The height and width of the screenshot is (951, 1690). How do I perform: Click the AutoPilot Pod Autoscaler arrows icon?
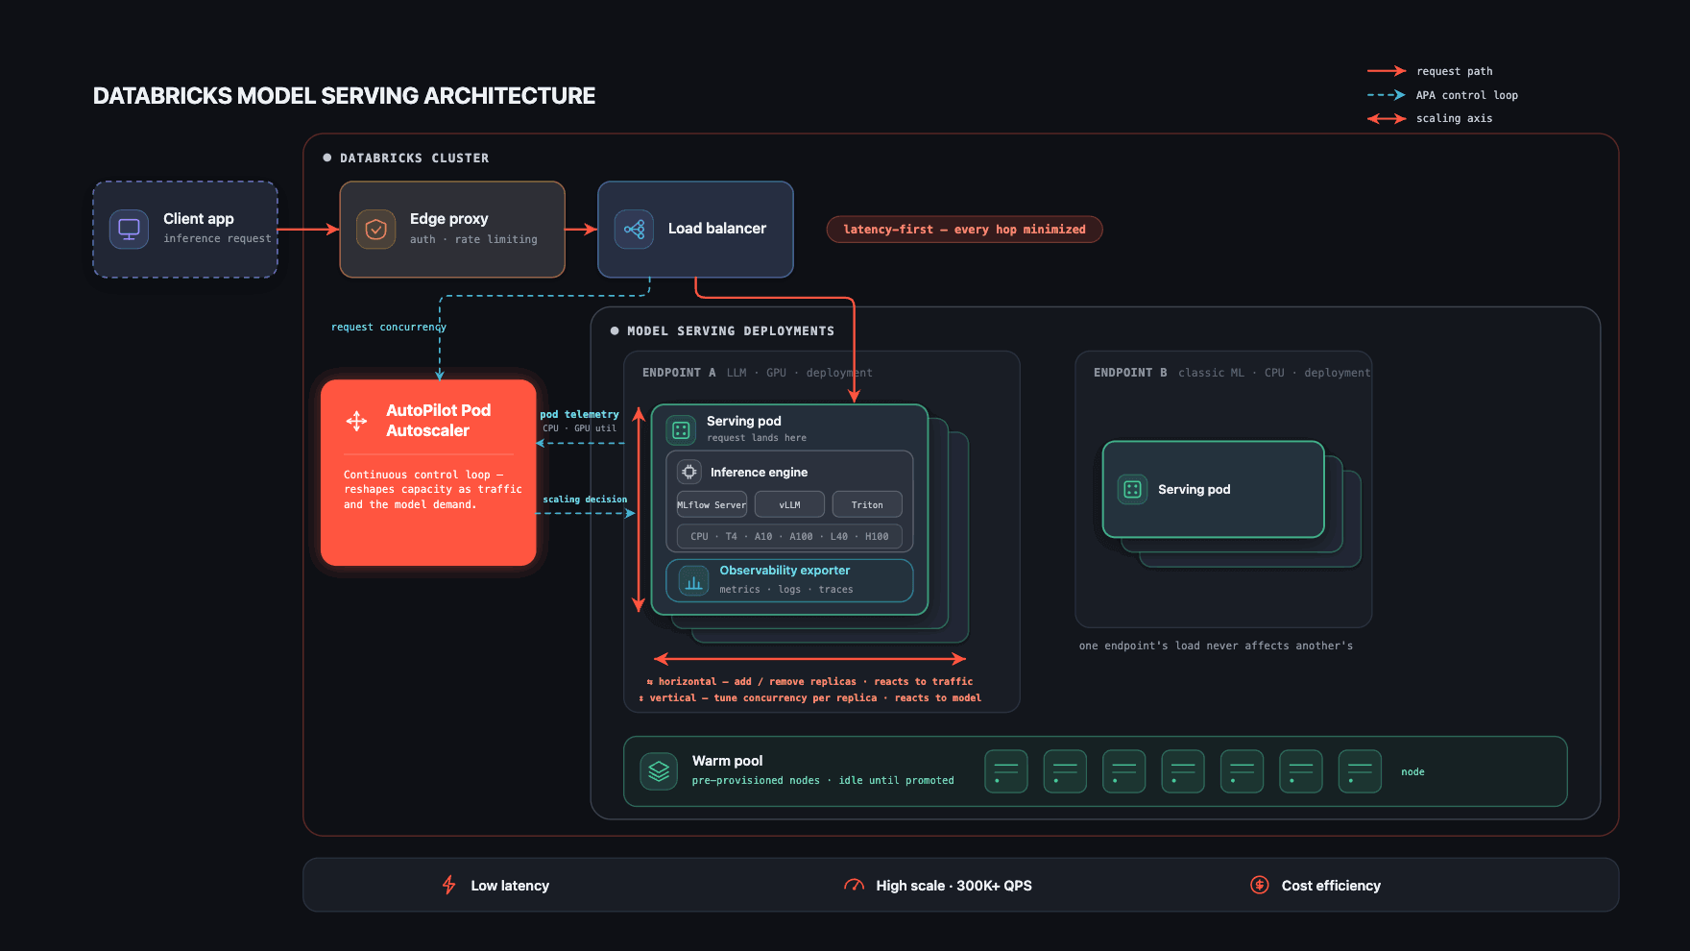(356, 421)
